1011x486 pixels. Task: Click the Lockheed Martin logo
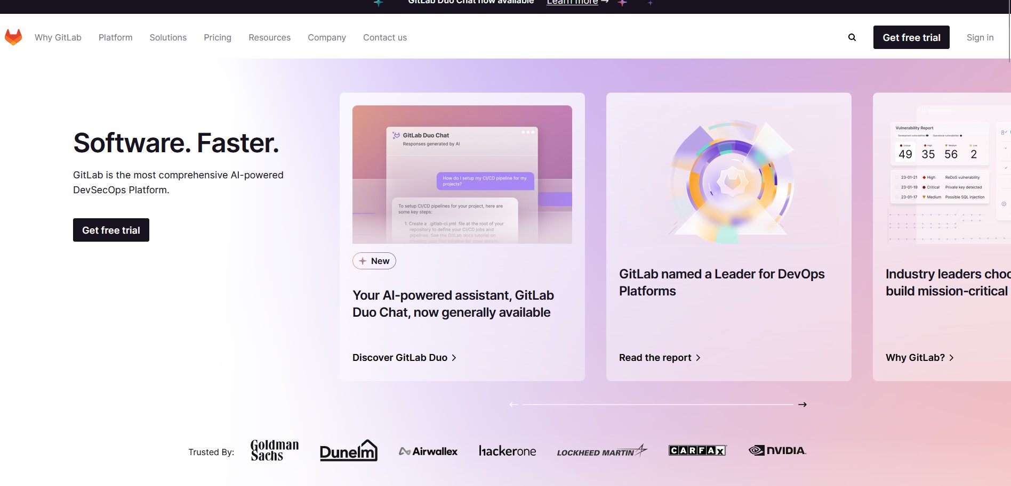point(602,451)
